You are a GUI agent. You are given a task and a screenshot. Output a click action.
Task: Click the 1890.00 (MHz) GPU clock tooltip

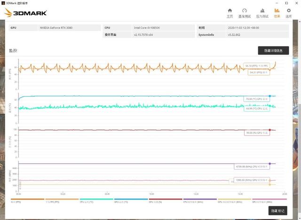(x=252, y=180)
